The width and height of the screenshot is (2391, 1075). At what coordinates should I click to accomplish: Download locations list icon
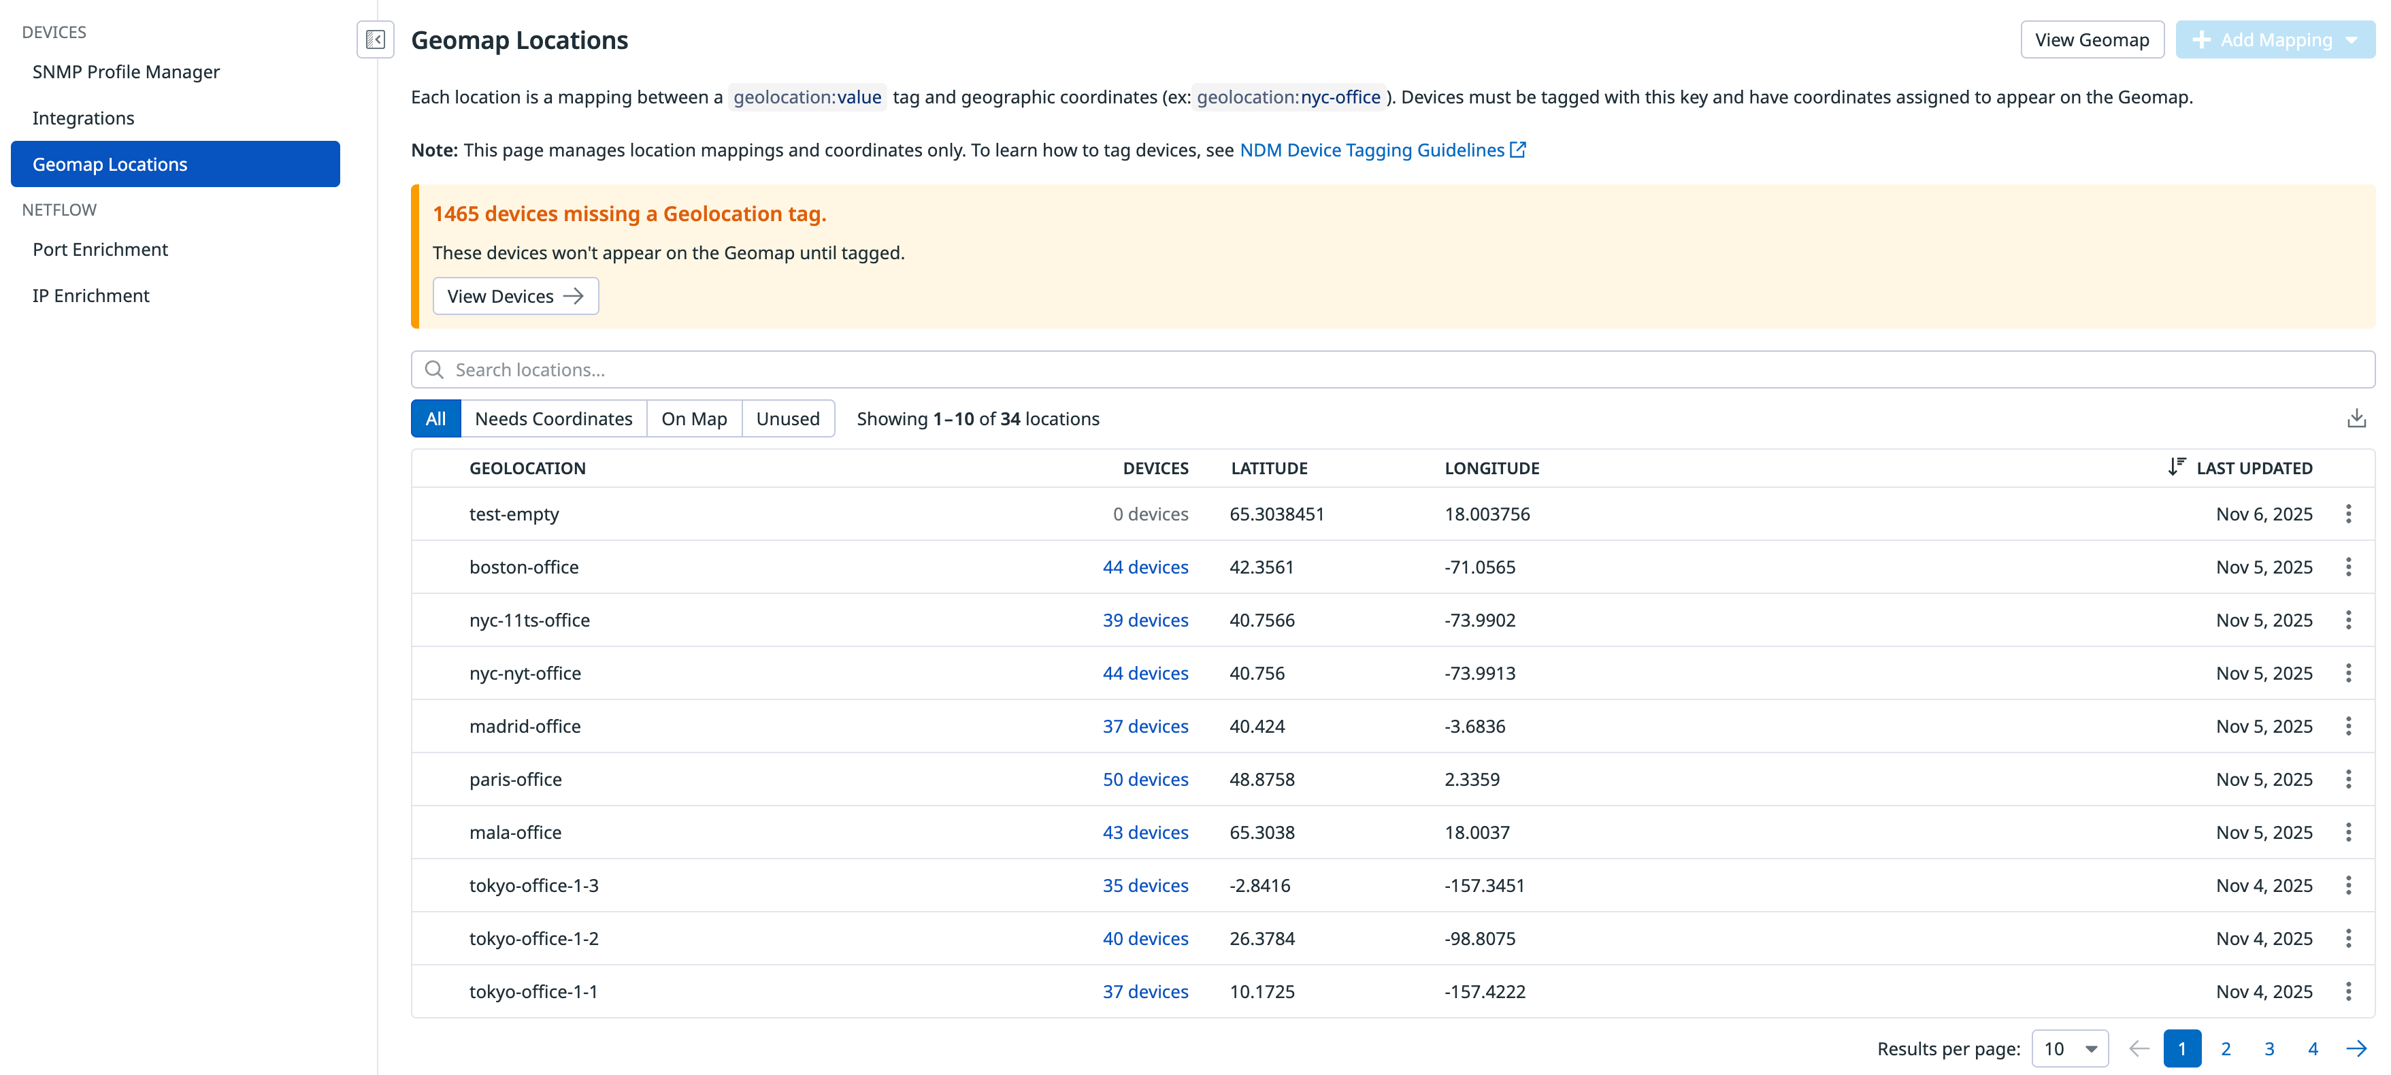point(2356,418)
